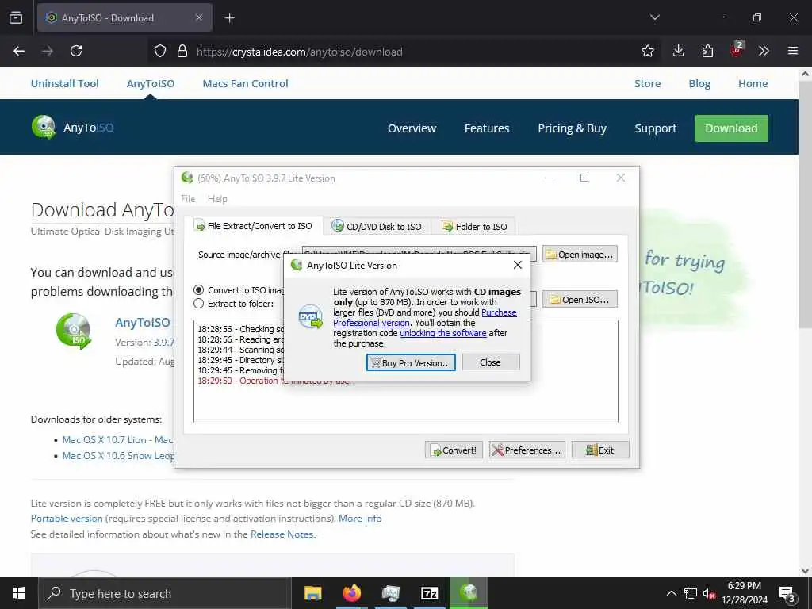Follow the unlocking the software link
Screen dimensions: 812x609
pos(442,333)
